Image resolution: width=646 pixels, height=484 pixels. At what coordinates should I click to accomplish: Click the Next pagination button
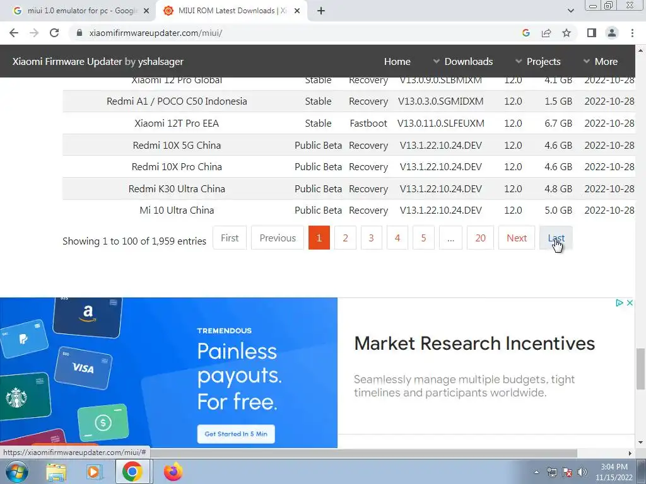517,238
